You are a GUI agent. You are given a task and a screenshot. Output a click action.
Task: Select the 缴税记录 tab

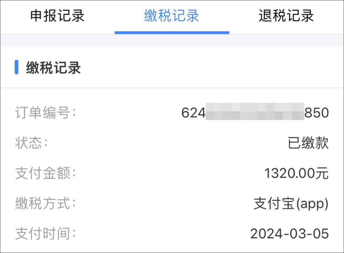171,17
